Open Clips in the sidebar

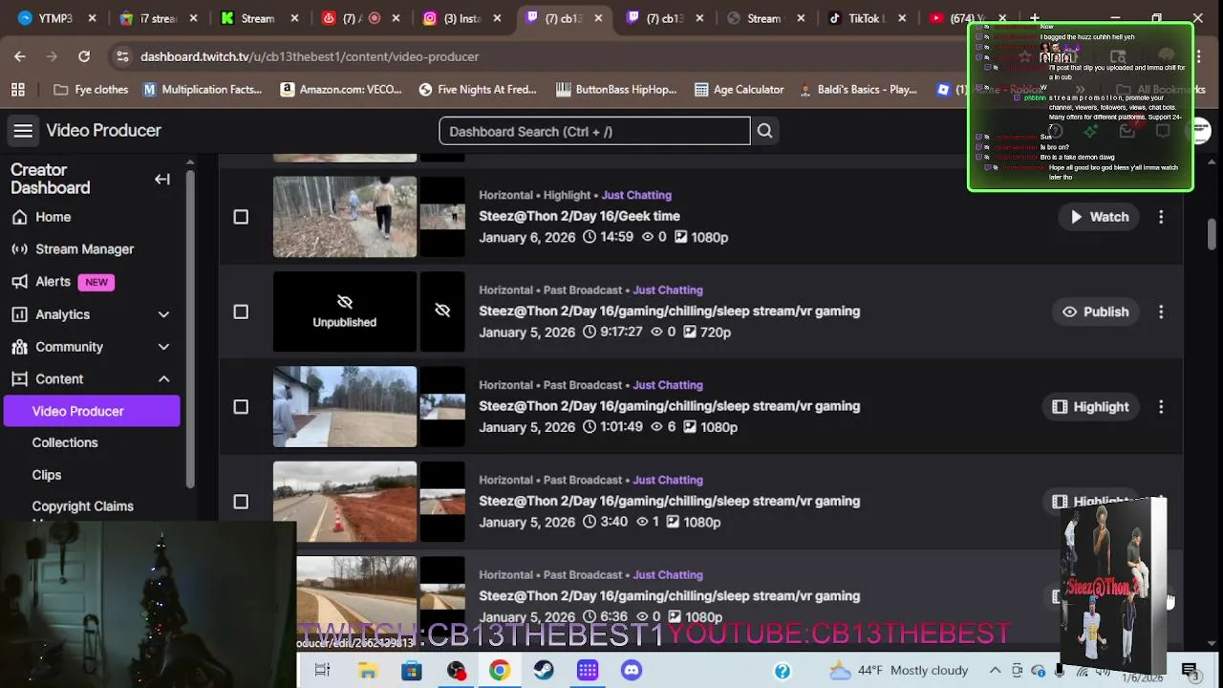click(x=47, y=475)
